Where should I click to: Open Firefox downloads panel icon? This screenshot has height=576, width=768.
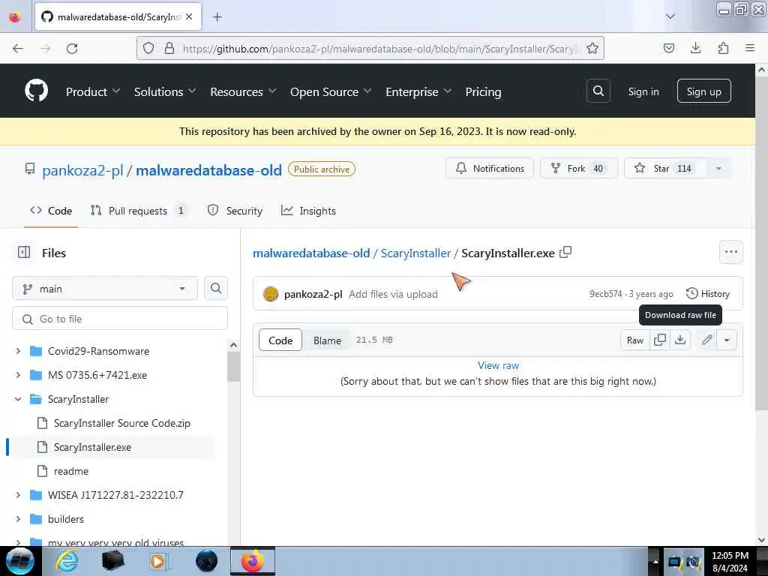click(695, 48)
